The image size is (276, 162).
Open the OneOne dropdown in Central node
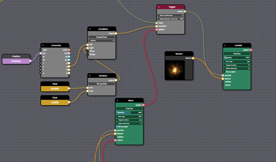point(237,54)
